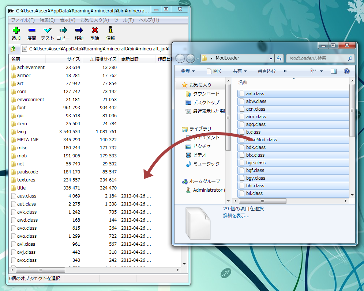Click the refresh icon next to the ModLoader address
The height and width of the screenshot is (291, 364).
[x=279, y=58]
